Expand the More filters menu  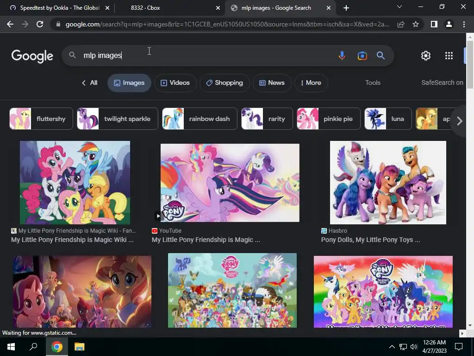click(311, 83)
